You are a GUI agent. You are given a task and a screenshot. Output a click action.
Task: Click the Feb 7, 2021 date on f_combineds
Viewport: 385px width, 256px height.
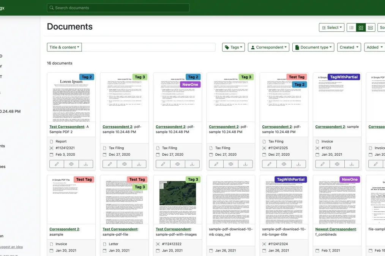point(331,251)
